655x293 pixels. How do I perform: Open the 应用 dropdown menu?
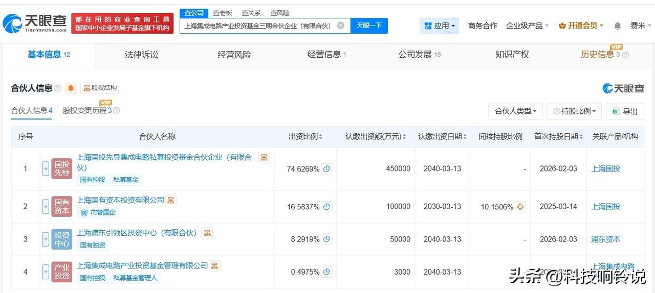(440, 26)
